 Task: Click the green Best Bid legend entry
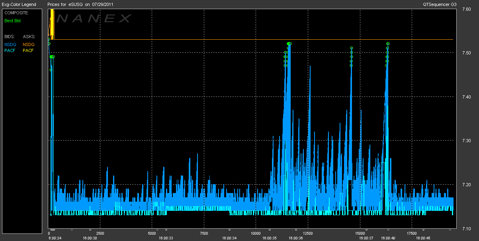pyautogui.click(x=12, y=21)
